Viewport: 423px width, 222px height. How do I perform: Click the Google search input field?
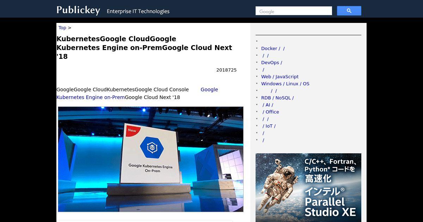coord(294,11)
